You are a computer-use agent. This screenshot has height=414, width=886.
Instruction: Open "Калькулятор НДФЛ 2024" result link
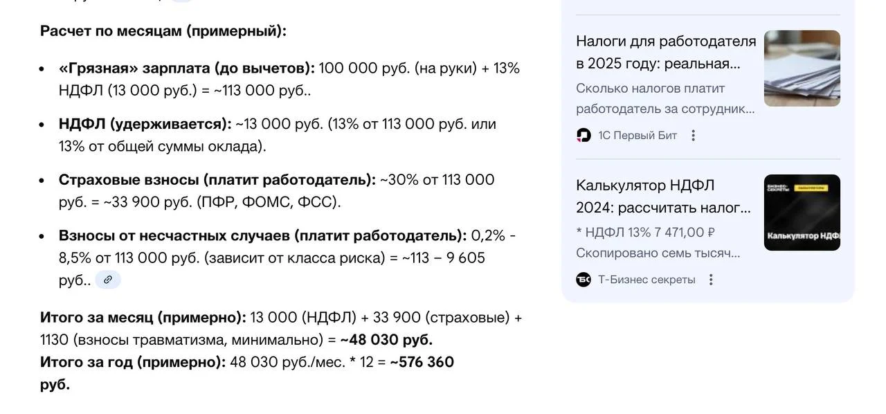click(662, 197)
